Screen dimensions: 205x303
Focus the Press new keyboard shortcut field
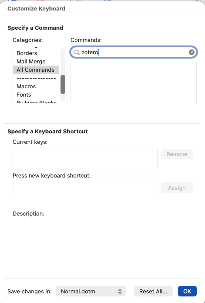85,188
